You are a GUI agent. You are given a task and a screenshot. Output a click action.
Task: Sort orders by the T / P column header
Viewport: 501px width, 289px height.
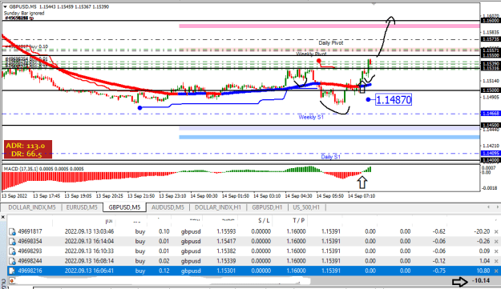coord(298,220)
